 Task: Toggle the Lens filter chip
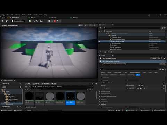145,72
